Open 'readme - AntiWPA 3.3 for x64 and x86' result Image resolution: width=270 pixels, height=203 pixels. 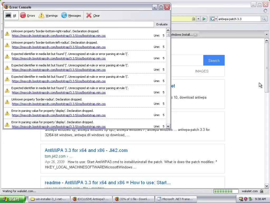tap(108, 183)
